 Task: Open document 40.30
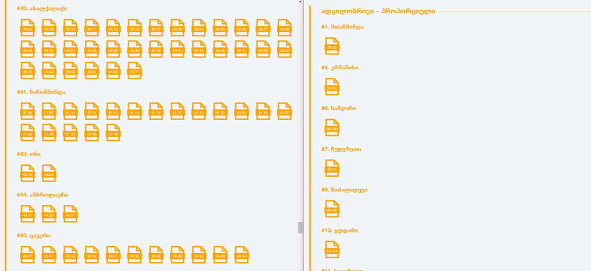[49, 50]
